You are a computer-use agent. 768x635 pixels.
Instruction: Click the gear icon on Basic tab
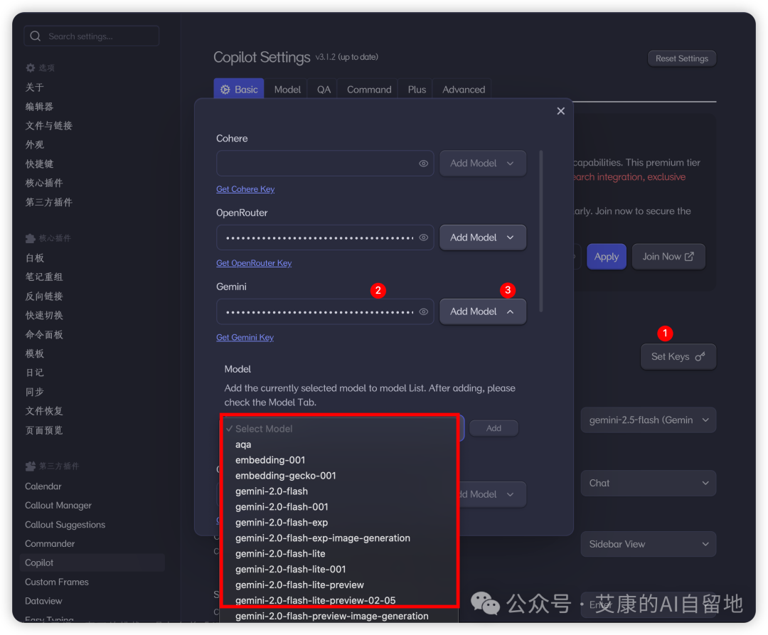click(x=225, y=90)
